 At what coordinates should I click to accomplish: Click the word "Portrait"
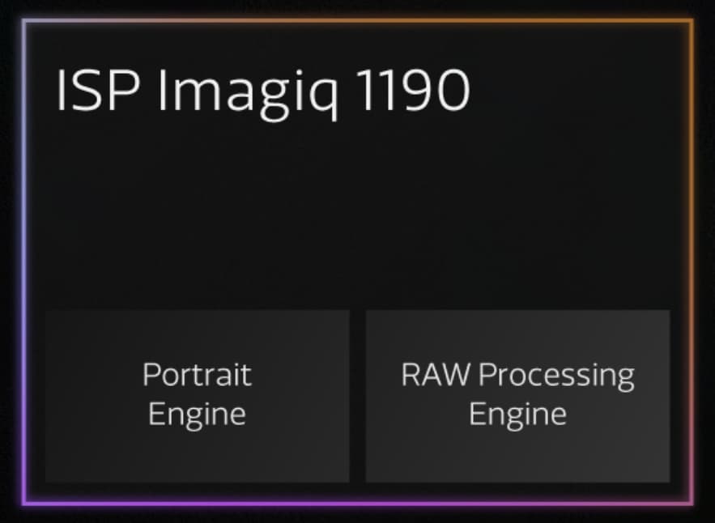(x=197, y=374)
